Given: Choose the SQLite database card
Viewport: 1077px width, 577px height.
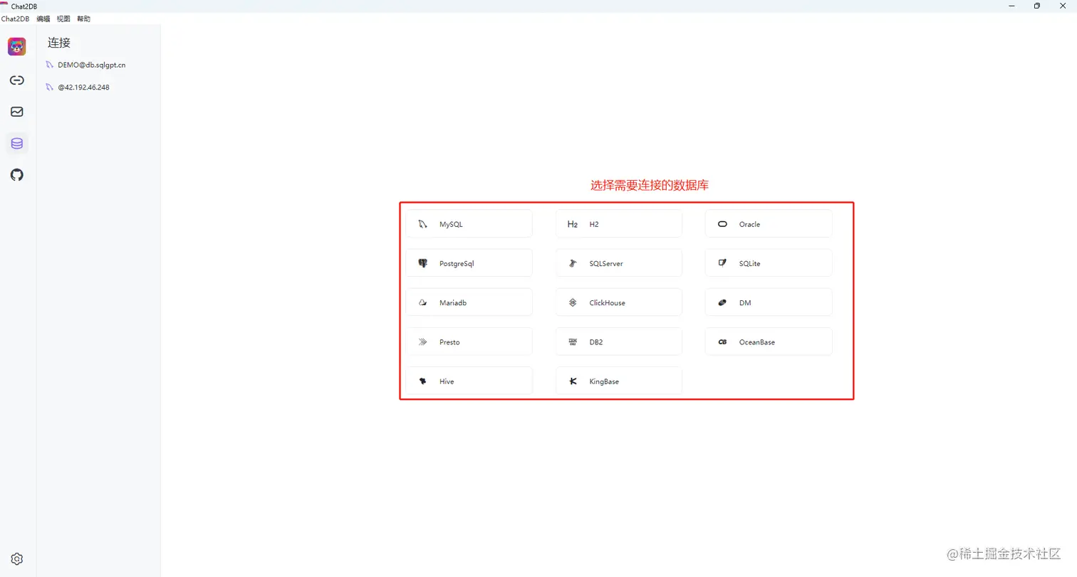Looking at the screenshot, I should click(x=769, y=263).
